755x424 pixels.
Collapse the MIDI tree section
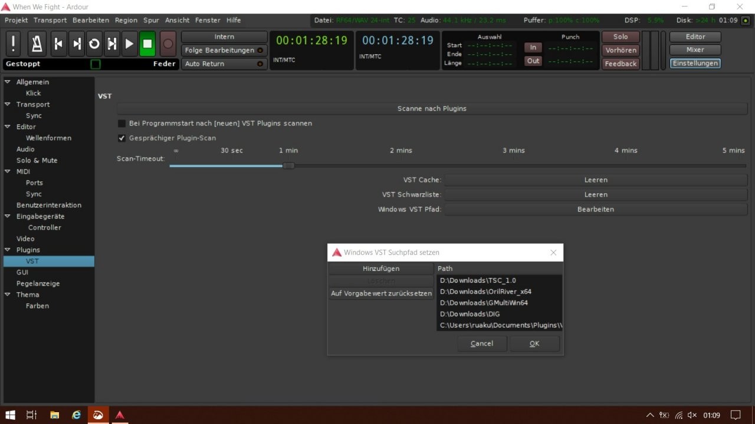8,171
